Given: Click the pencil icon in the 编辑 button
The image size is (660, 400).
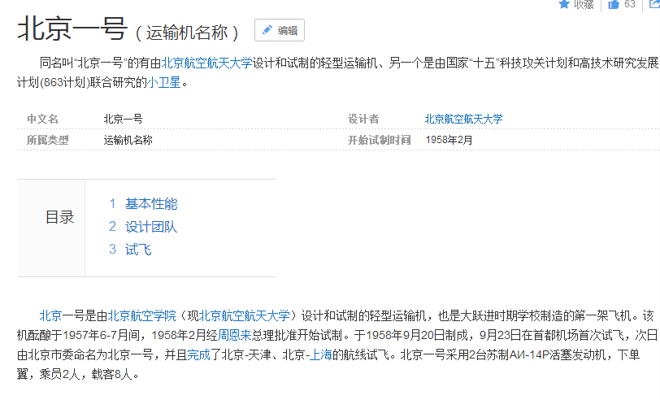Looking at the screenshot, I should coord(267,30).
